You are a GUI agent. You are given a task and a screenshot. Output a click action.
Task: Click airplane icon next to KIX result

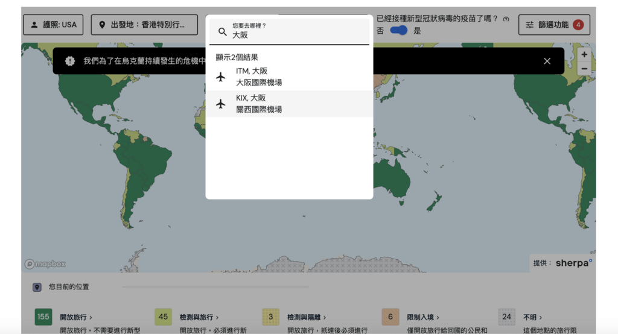pos(221,104)
